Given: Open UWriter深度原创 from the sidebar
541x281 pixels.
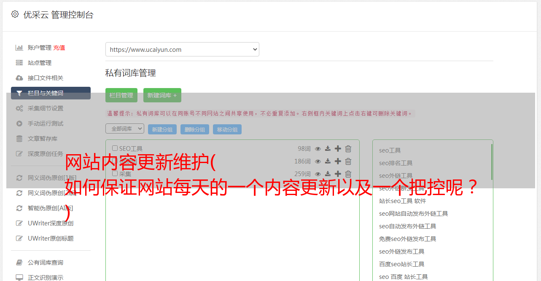Looking at the screenshot, I should click(51, 223).
